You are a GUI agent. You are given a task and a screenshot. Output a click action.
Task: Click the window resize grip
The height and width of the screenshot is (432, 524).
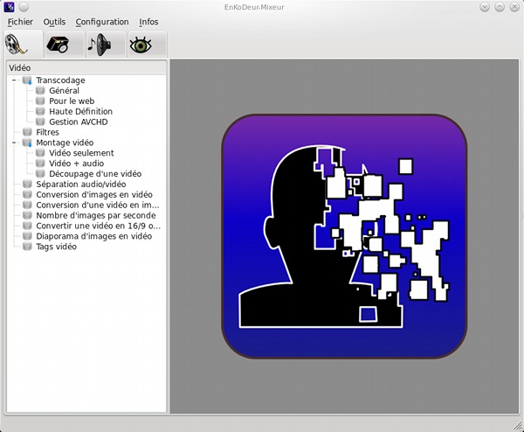pos(518,426)
